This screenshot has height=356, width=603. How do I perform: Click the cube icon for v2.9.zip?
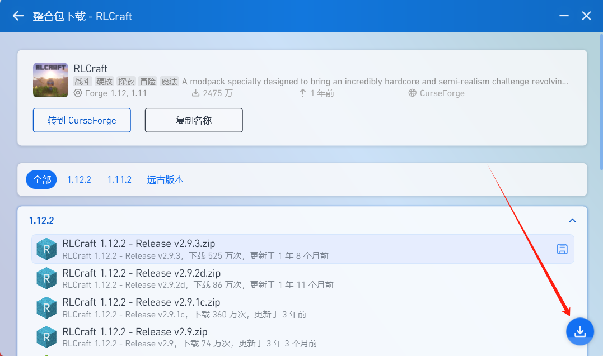[46, 337]
